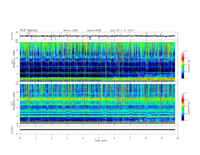Click the 'Time (min)' axis label
200x155 pixels.
coord(101,141)
